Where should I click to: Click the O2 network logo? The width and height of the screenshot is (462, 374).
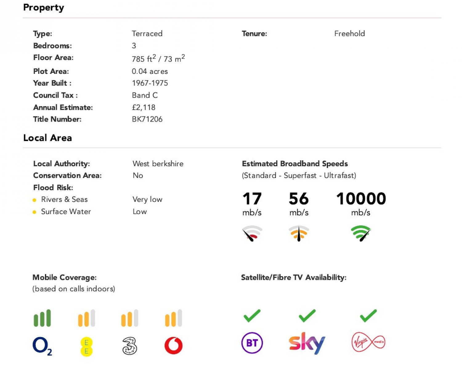coord(42,346)
